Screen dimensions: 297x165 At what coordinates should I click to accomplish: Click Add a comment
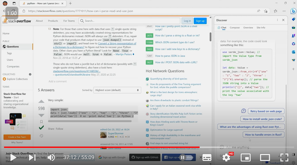point(58,81)
